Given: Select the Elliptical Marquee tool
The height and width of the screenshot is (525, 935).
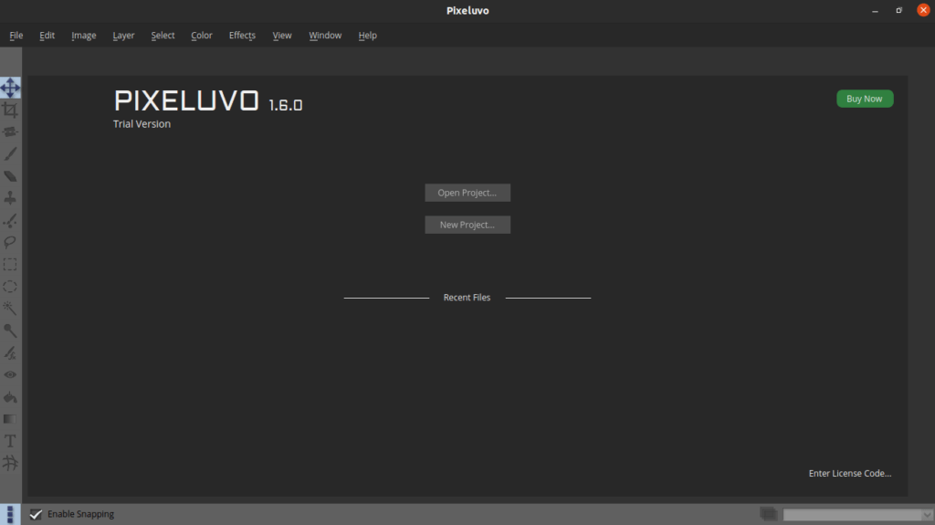Looking at the screenshot, I should click(10, 287).
